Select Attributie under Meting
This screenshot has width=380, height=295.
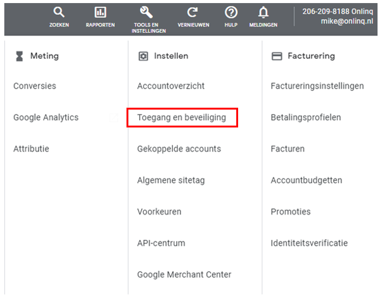pos(31,149)
